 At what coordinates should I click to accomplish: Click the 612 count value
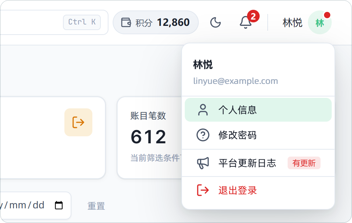tap(148, 137)
